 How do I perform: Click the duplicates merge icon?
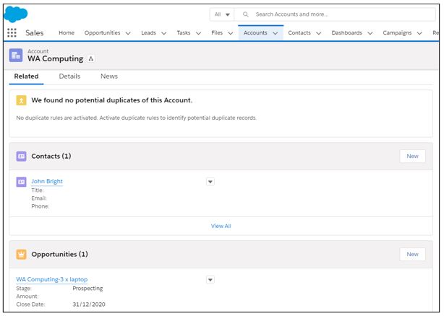[x=21, y=100]
